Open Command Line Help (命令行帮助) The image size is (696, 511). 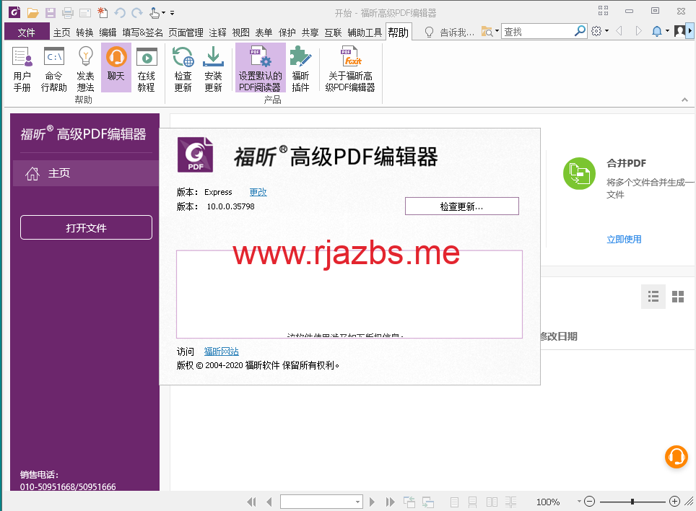[x=53, y=69]
